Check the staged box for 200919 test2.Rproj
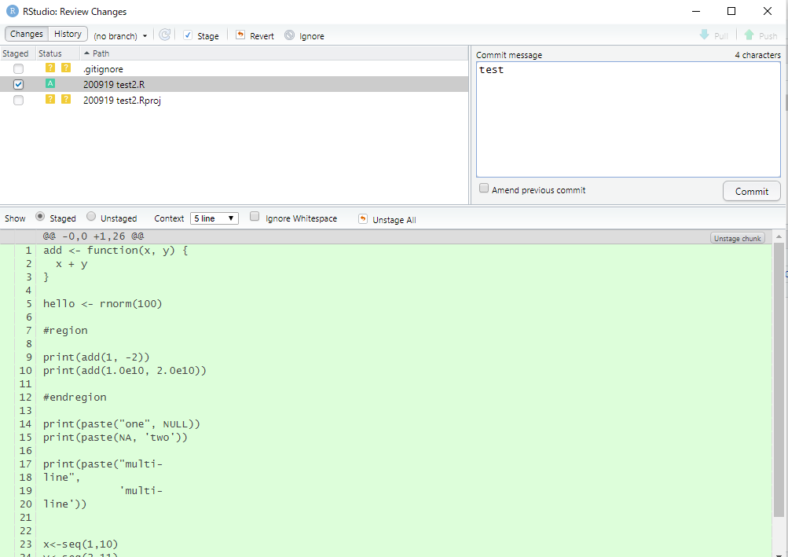The image size is (788, 557). 19,100
